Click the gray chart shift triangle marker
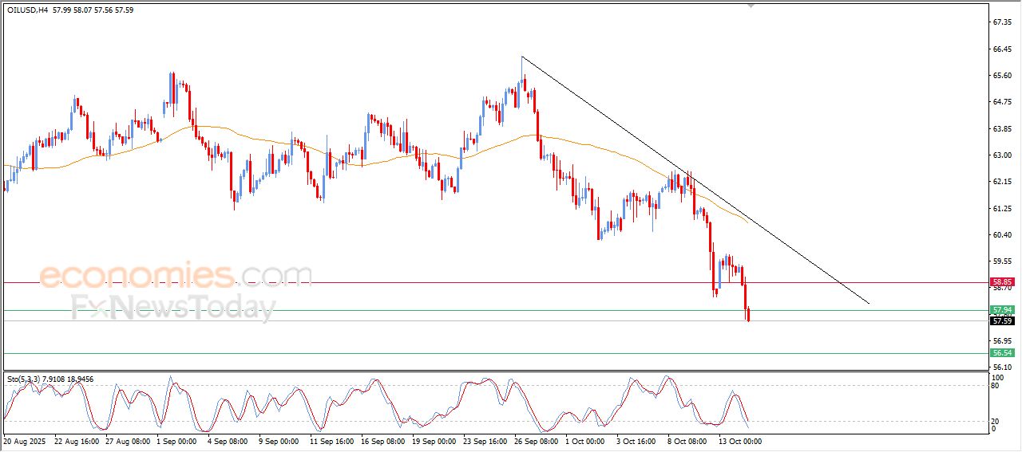This screenshot has height=452, width=1022. 750,6
